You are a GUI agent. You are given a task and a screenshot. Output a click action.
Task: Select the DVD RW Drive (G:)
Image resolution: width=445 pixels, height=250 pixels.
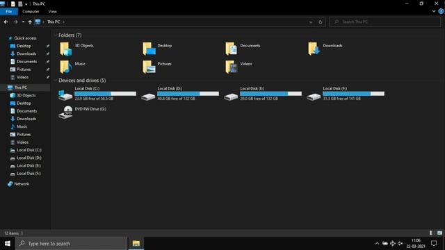click(82, 112)
